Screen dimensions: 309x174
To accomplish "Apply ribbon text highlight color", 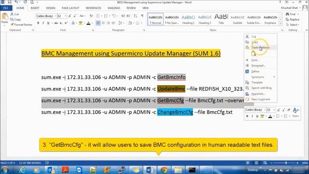I will (x=81, y=23).
